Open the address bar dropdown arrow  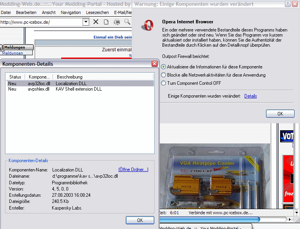86,22
